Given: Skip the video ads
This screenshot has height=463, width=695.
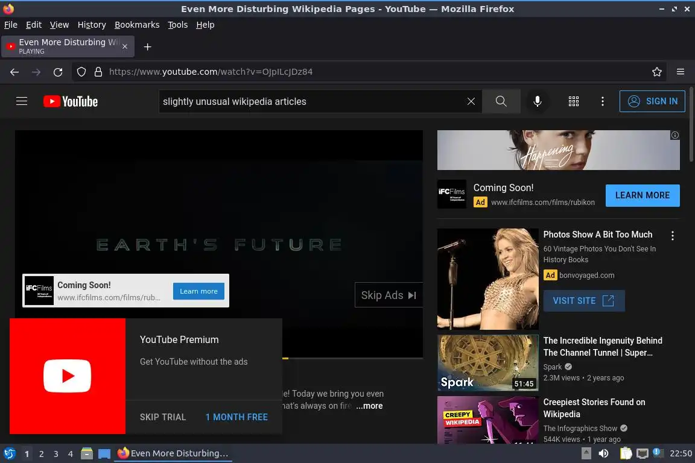Looking at the screenshot, I should pyautogui.click(x=389, y=295).
